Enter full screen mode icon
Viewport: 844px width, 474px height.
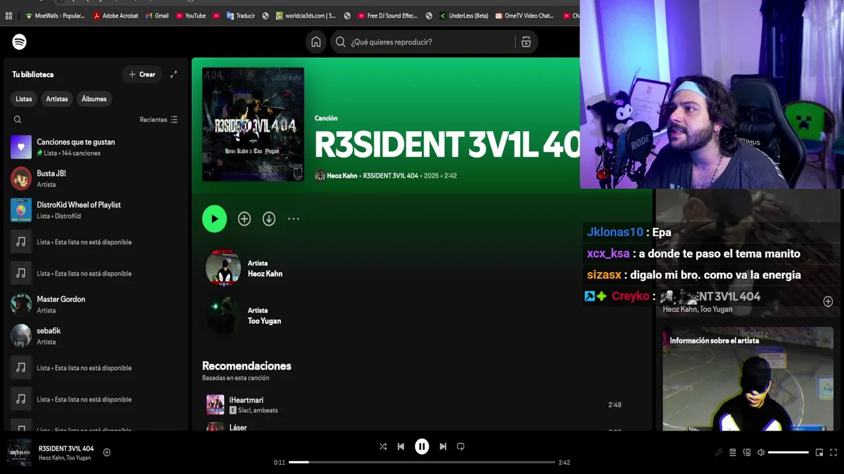pos(833,452)
